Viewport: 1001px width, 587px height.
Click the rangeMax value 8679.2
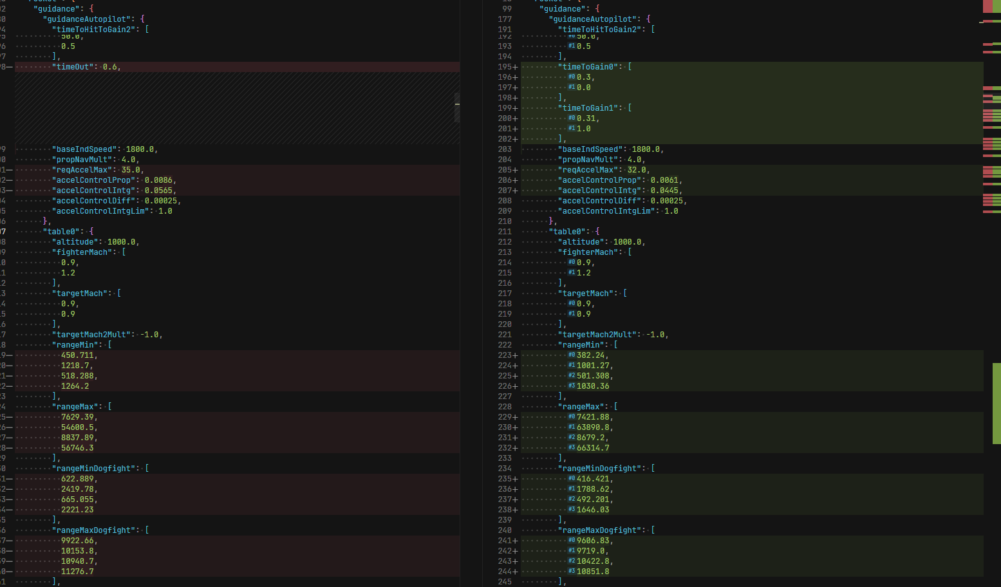(591, 438)
